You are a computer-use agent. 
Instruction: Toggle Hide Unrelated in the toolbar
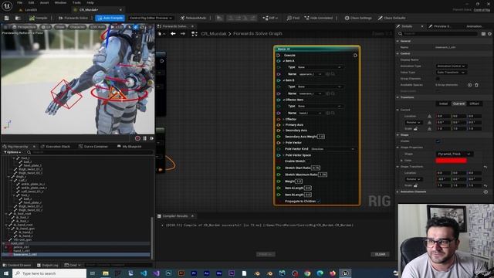(318, 18)
